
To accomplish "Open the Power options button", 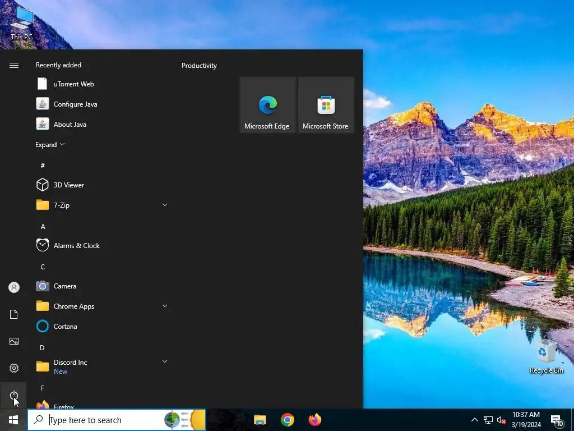I will (13, 395).
